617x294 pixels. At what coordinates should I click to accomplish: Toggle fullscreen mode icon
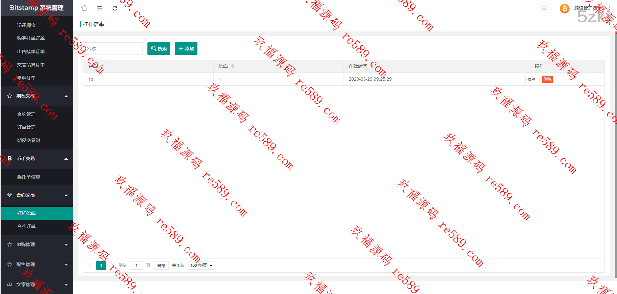pyautogui.click(x=544, y=8)
